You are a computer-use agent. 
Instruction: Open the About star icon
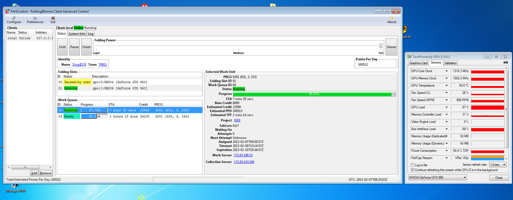pos(392,20)
